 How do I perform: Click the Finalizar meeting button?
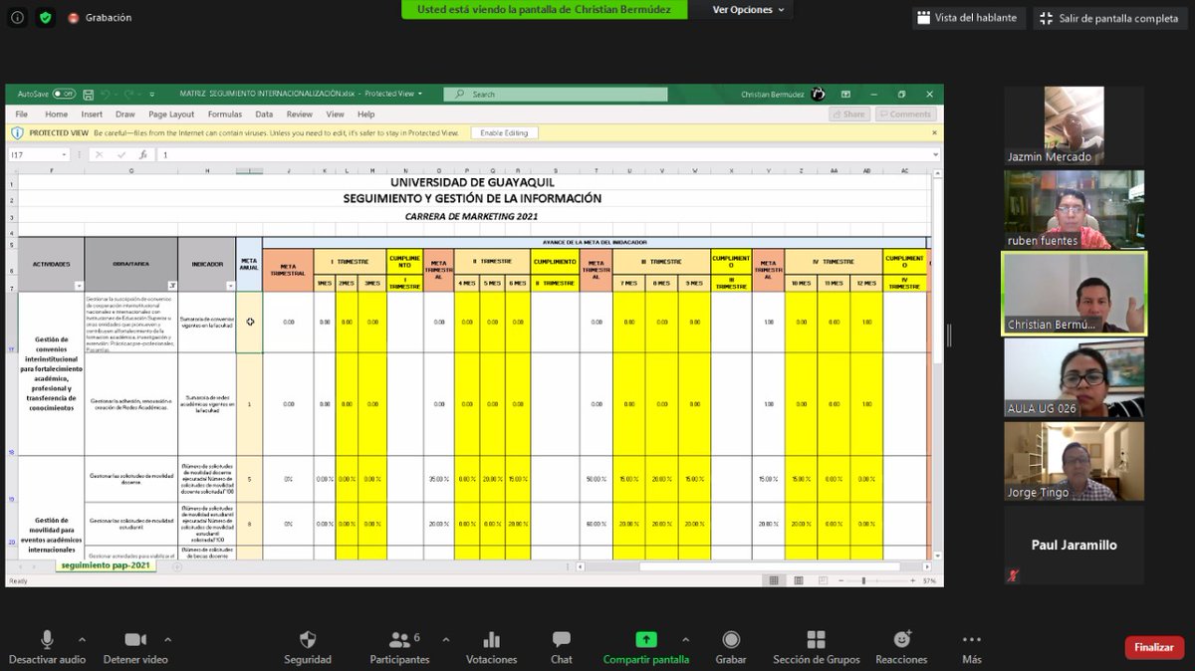point(1154,647)
